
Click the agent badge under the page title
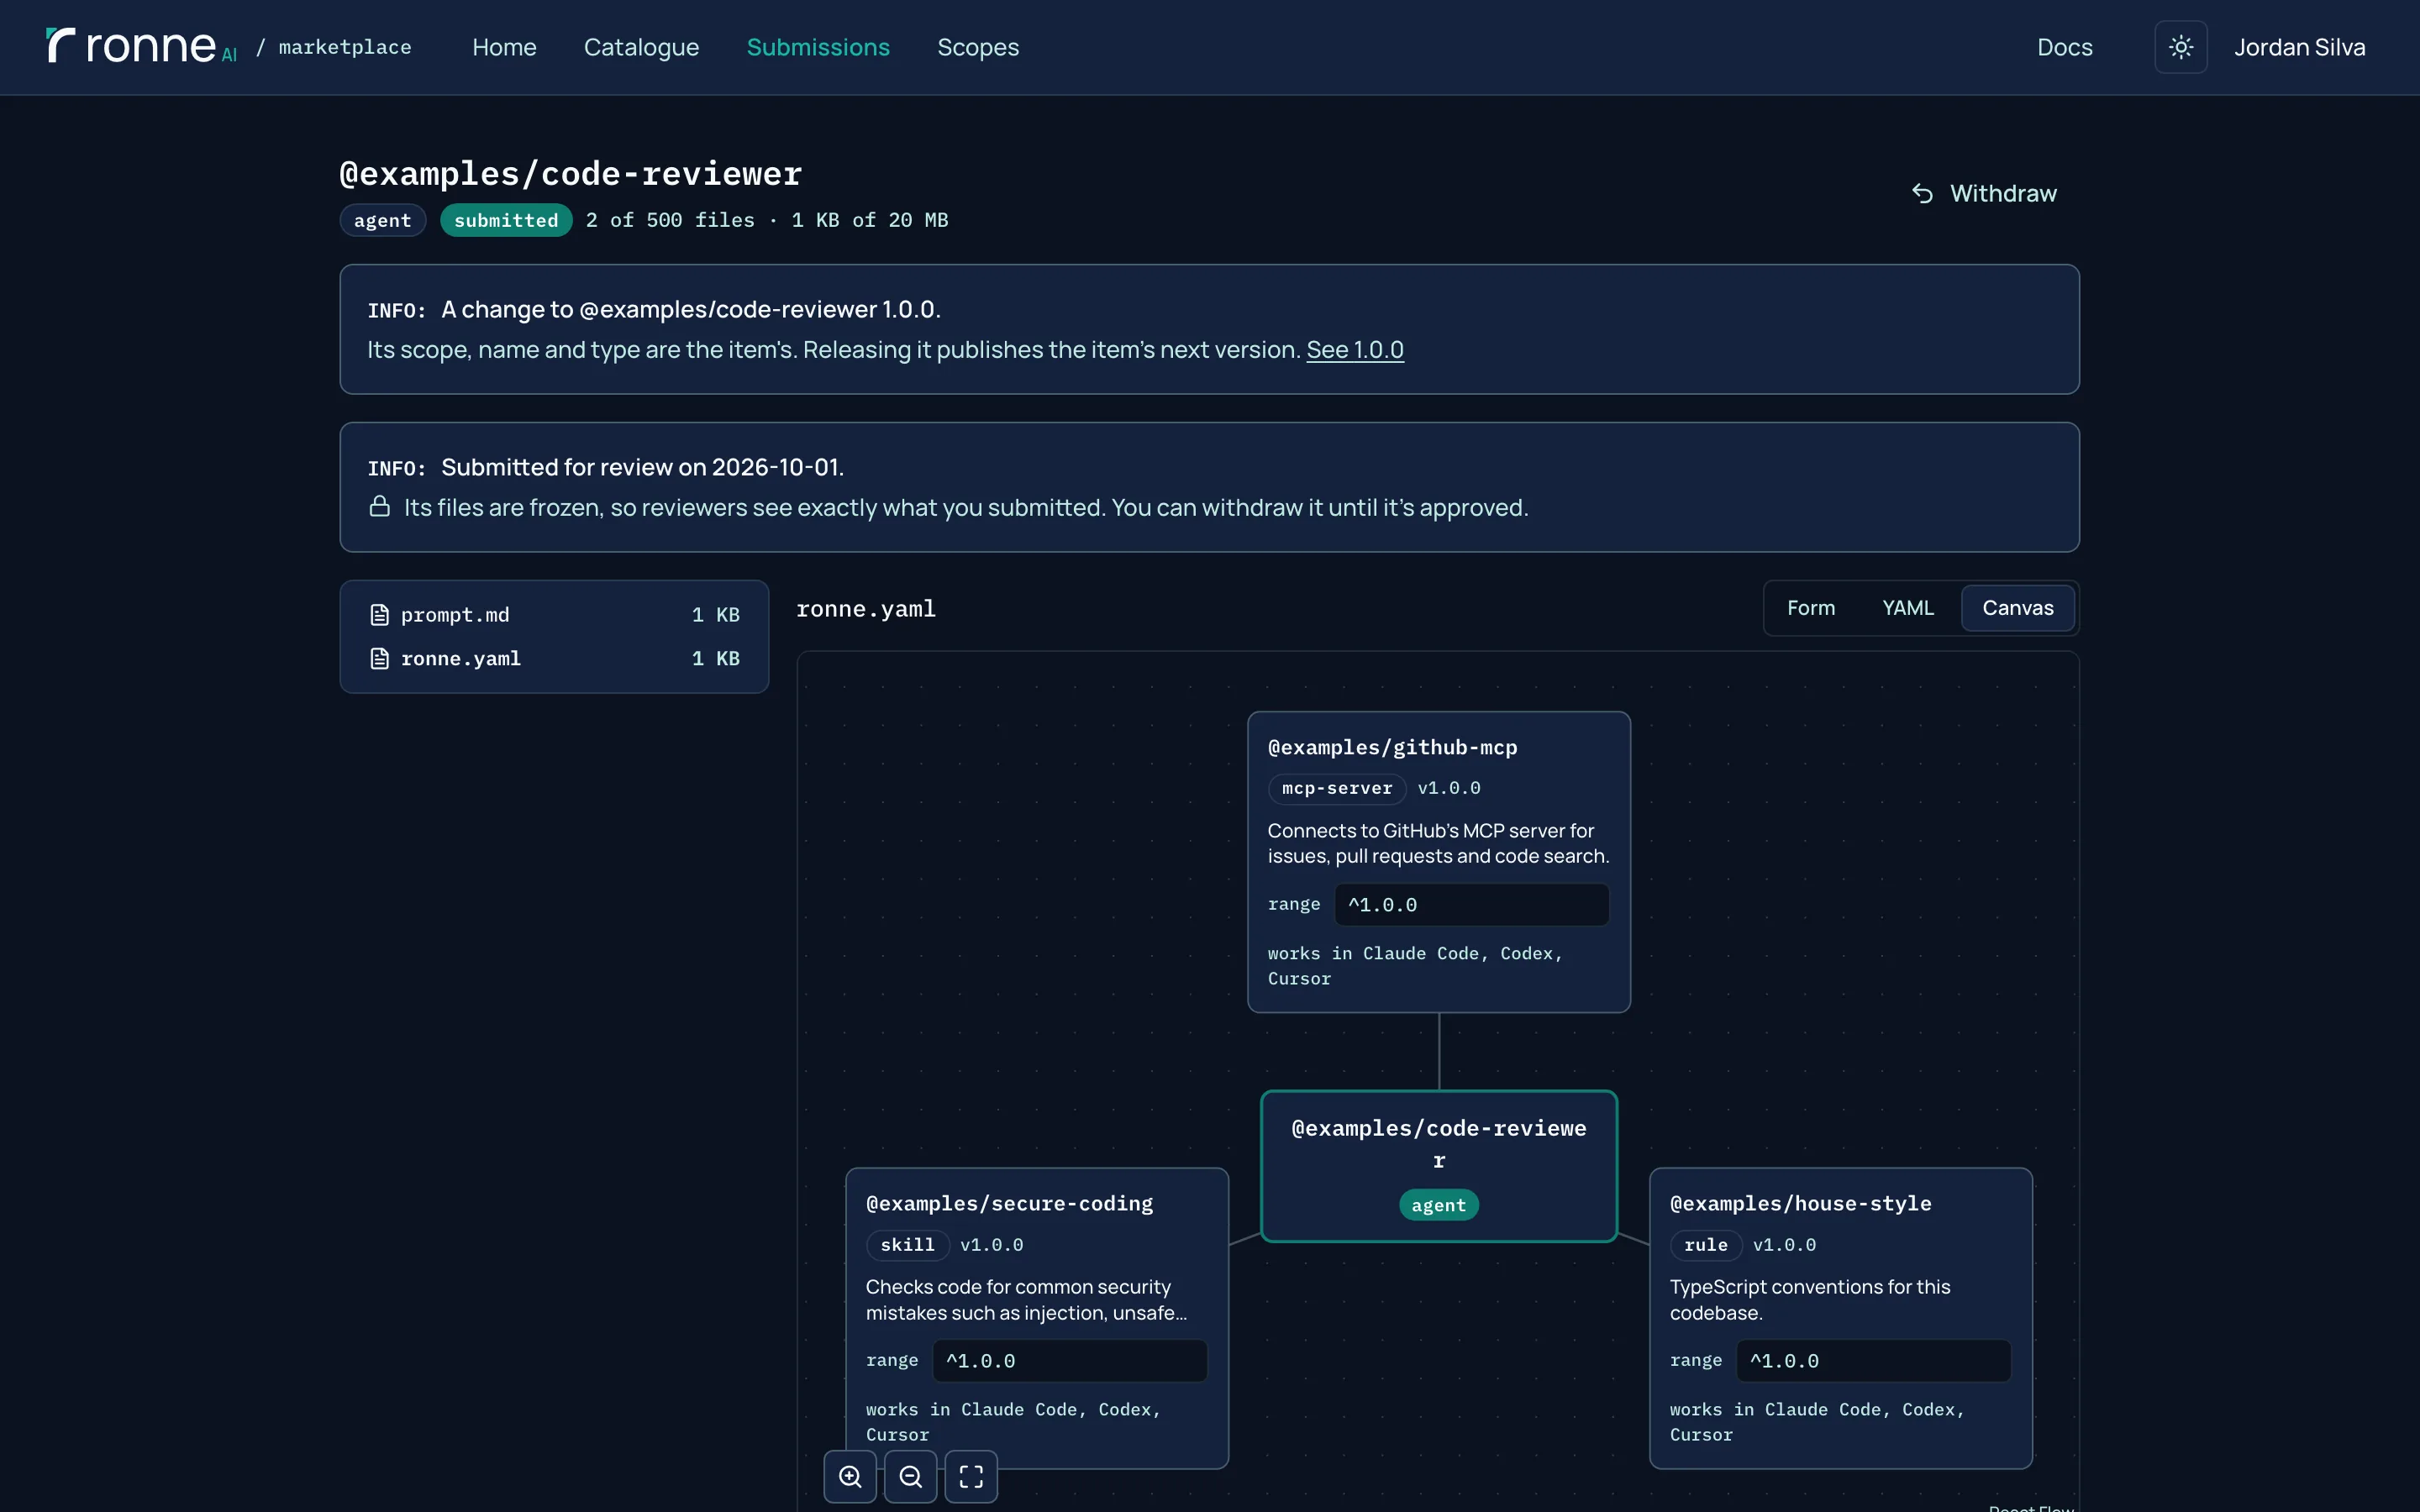382,220
